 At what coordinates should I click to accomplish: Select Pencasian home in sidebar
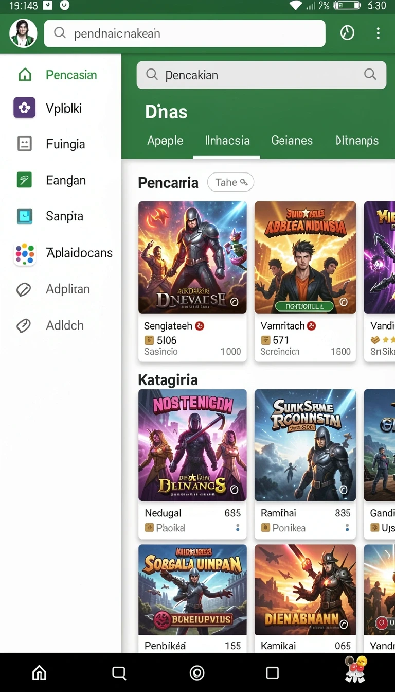click(61, 75)
